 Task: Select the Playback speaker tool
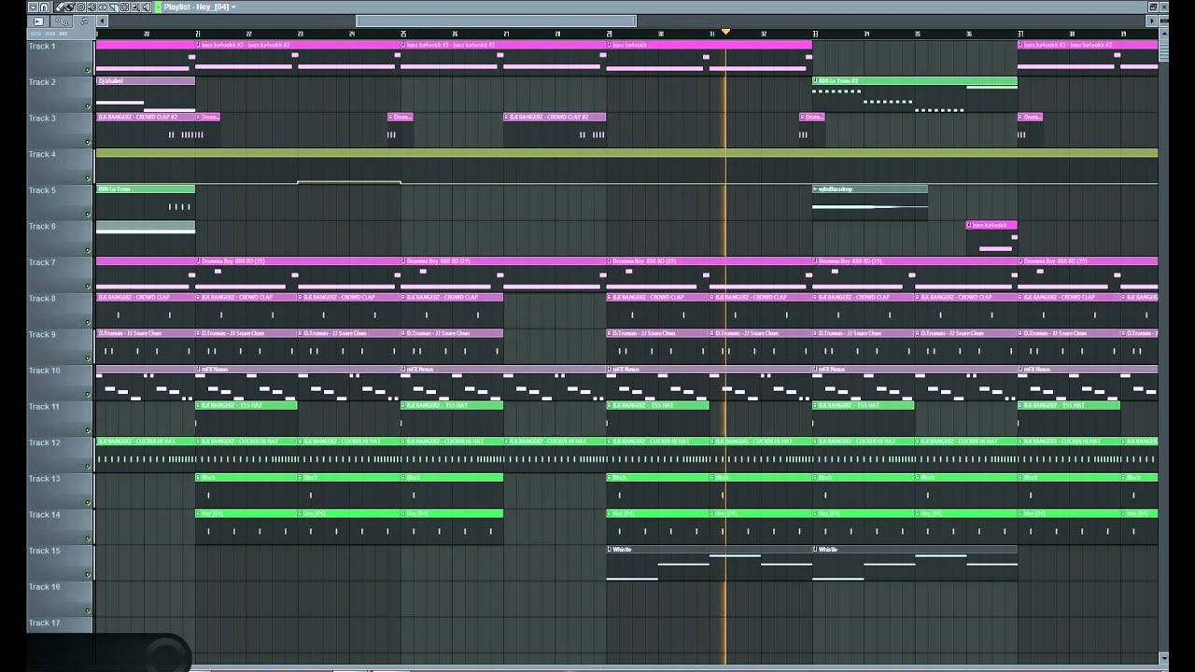pyautogui.click(x=147, y=7)
